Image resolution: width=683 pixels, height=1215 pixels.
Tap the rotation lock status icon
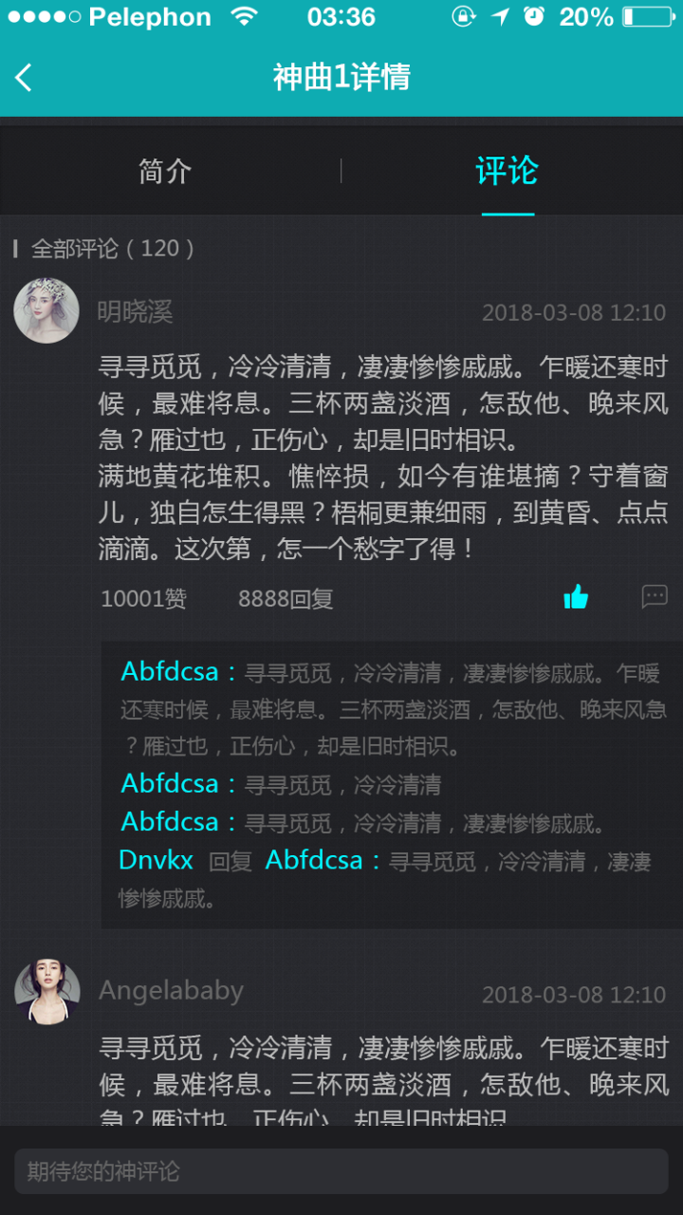click(x=464, y=16)
